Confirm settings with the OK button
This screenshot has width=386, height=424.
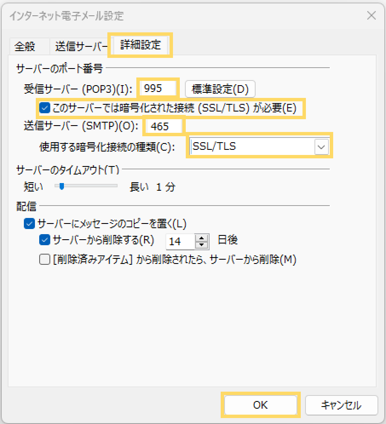coord(260,405)
